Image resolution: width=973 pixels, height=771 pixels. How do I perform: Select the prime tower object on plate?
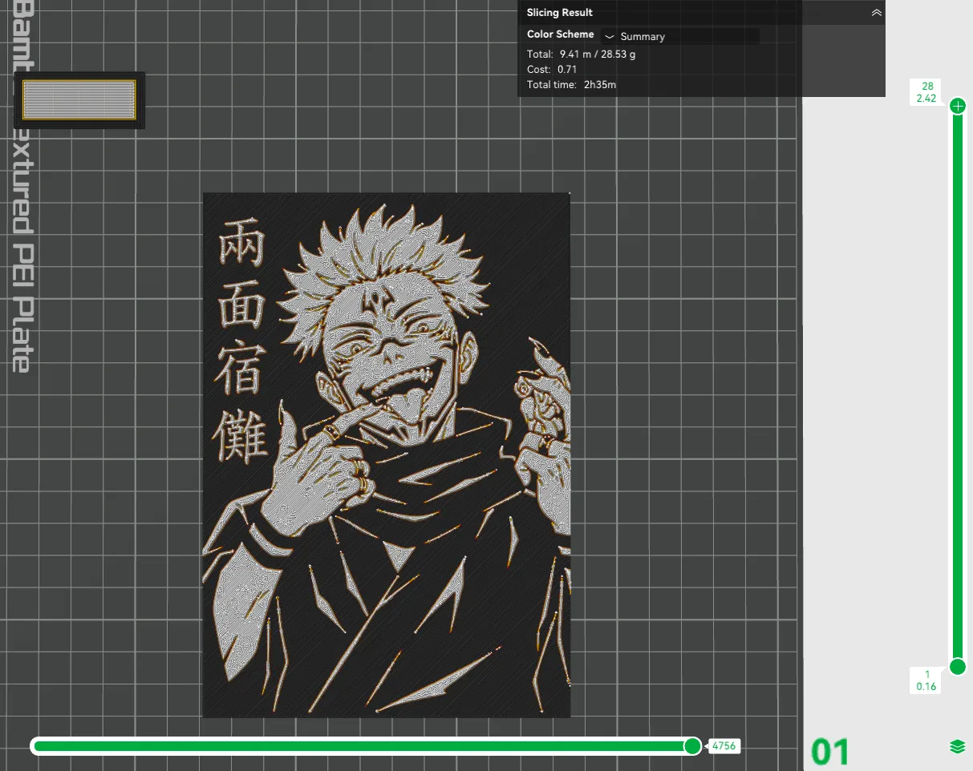79,99
